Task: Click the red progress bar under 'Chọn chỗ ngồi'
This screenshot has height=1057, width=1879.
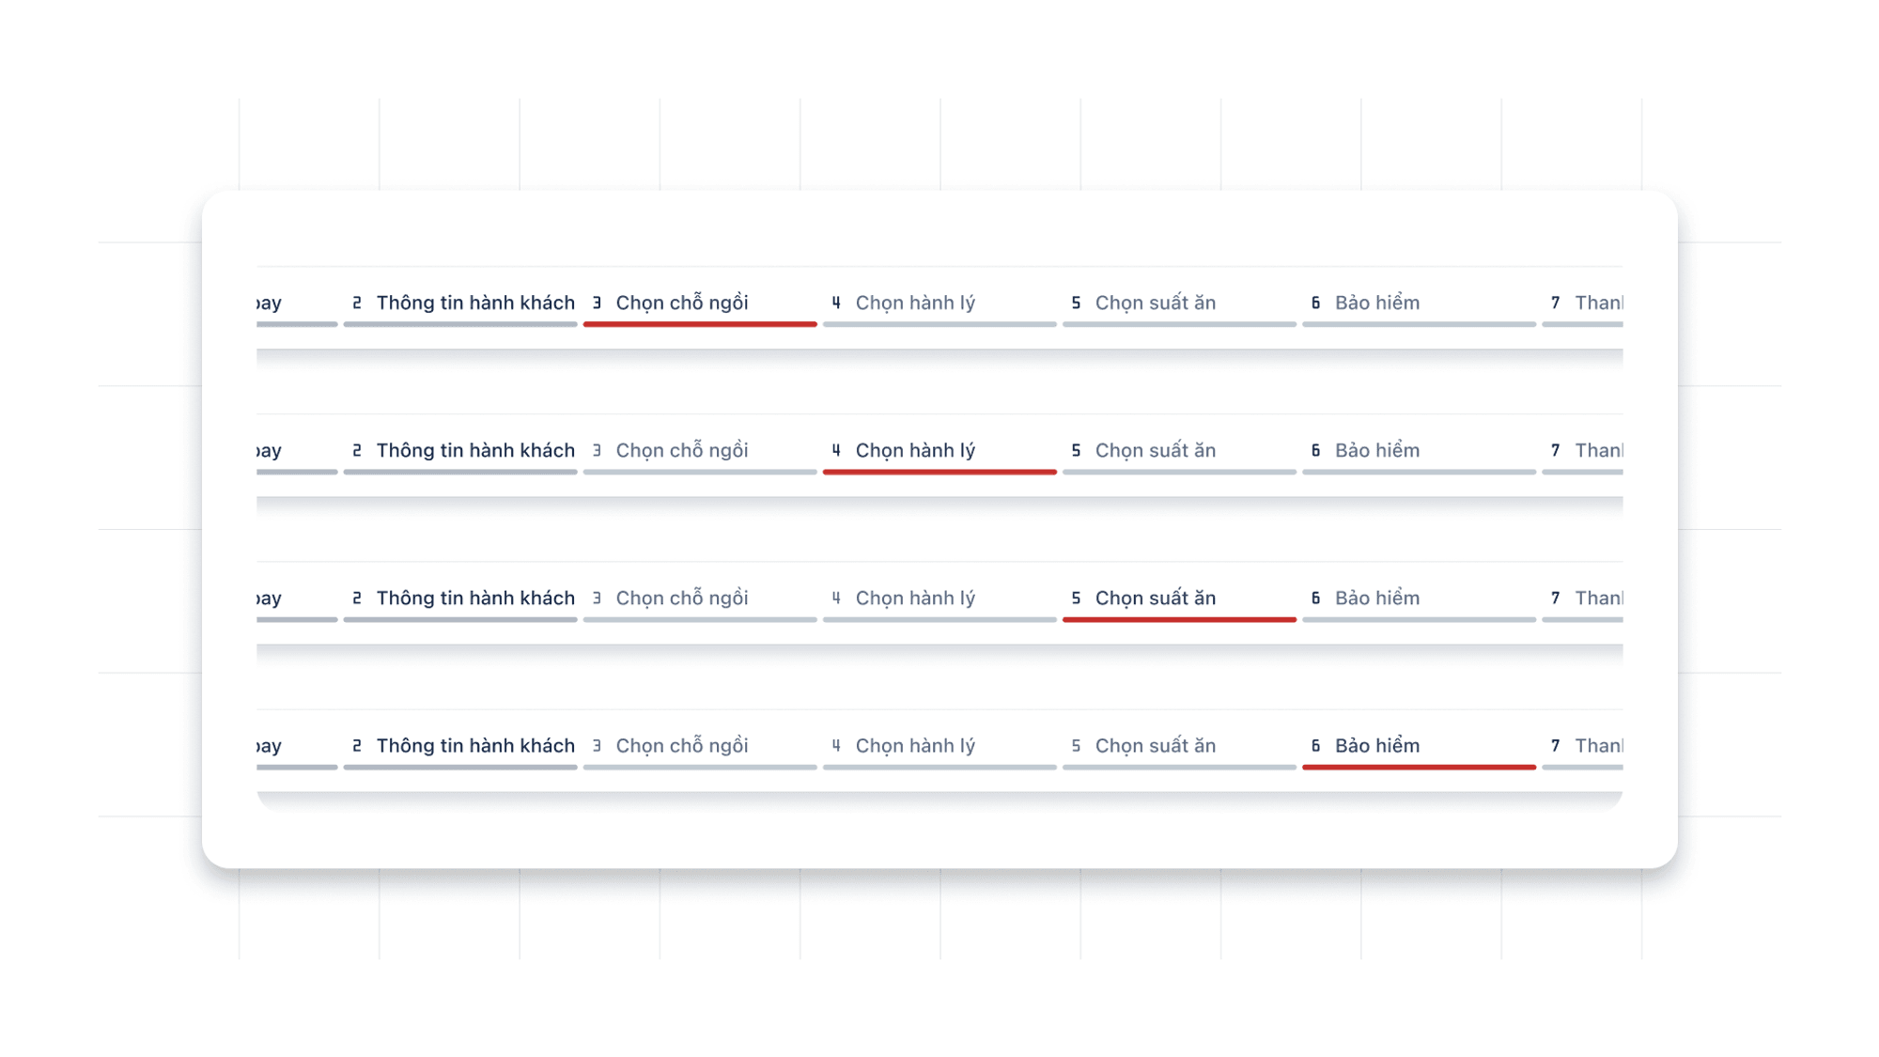Action: click(700, 324)
